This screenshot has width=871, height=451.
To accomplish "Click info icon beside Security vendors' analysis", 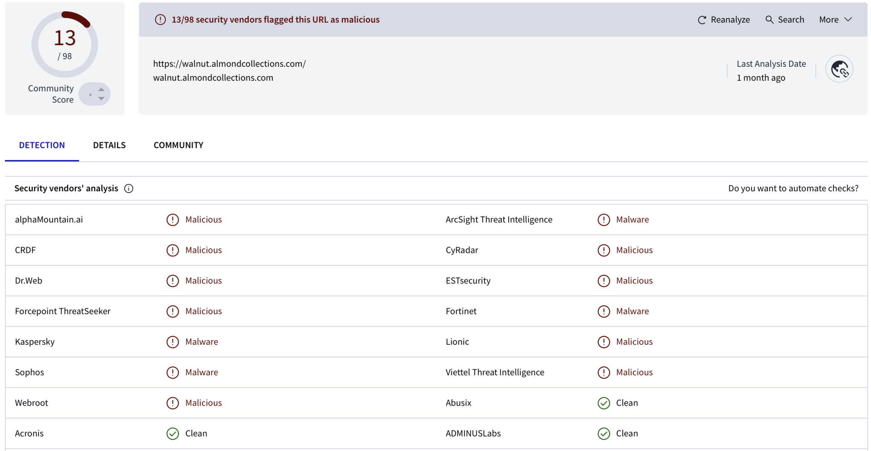I will tap(128, 188).
